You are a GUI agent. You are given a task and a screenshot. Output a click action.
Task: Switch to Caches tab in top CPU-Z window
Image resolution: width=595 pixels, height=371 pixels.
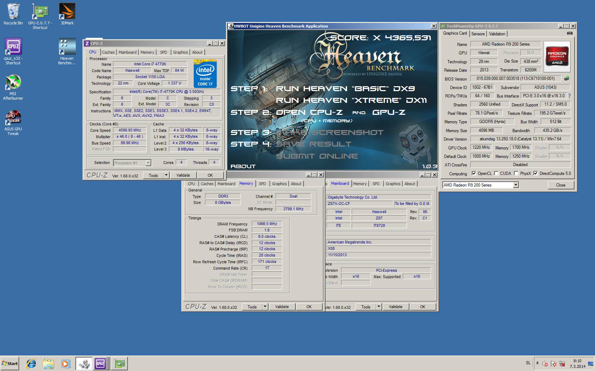pos(108,52)
